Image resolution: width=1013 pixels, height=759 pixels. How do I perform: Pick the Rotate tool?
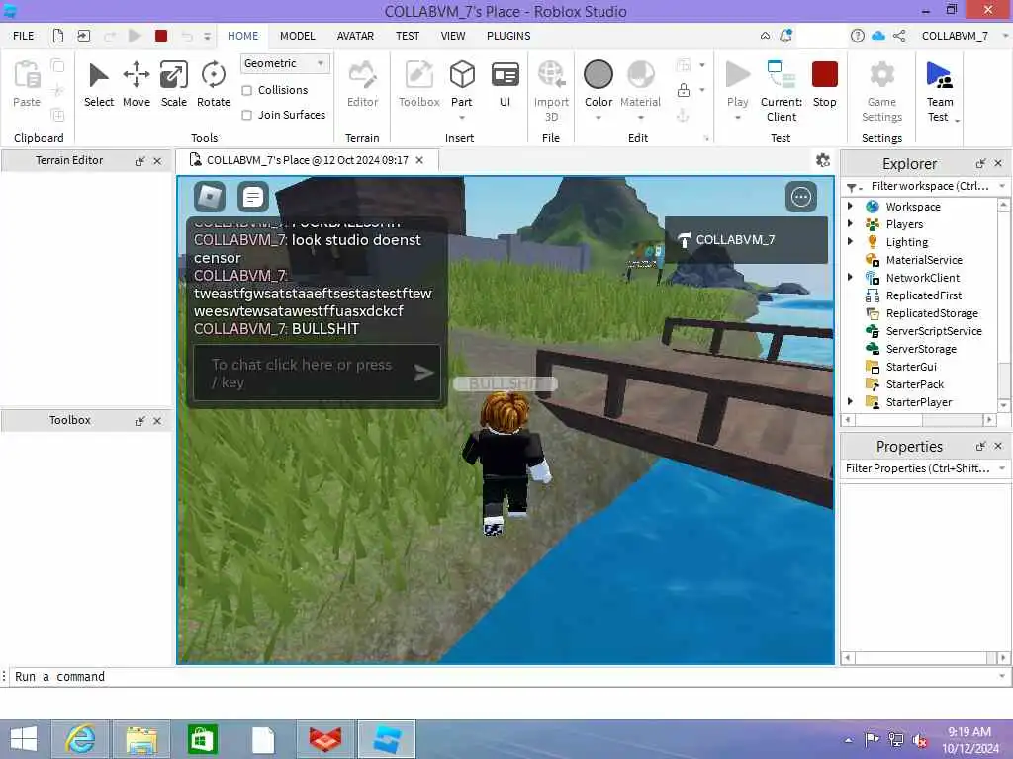click(214, 75)
